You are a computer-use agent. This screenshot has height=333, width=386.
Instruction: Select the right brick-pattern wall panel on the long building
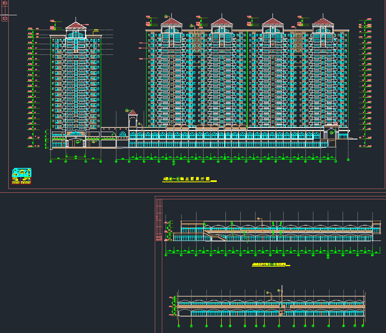tap(298, 41)
